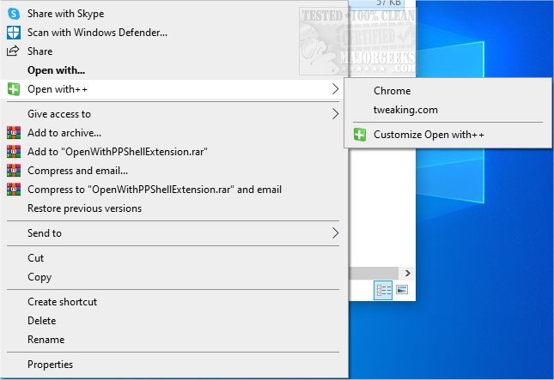This screenshot has height=380, width=554.
Task: Click the Share arrow icon
Action: 13,51
